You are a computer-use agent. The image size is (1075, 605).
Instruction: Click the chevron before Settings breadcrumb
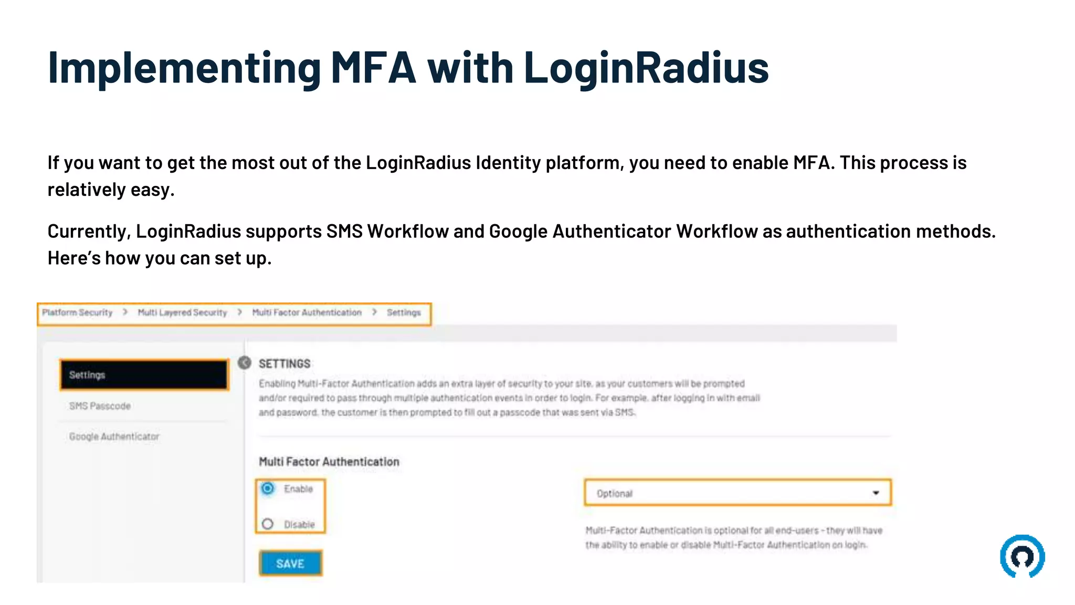tap(374, 312)
